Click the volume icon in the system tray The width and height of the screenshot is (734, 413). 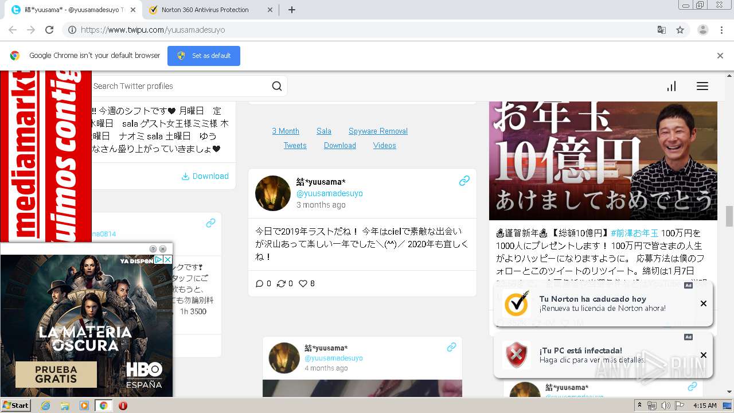[x=665, y=406]
